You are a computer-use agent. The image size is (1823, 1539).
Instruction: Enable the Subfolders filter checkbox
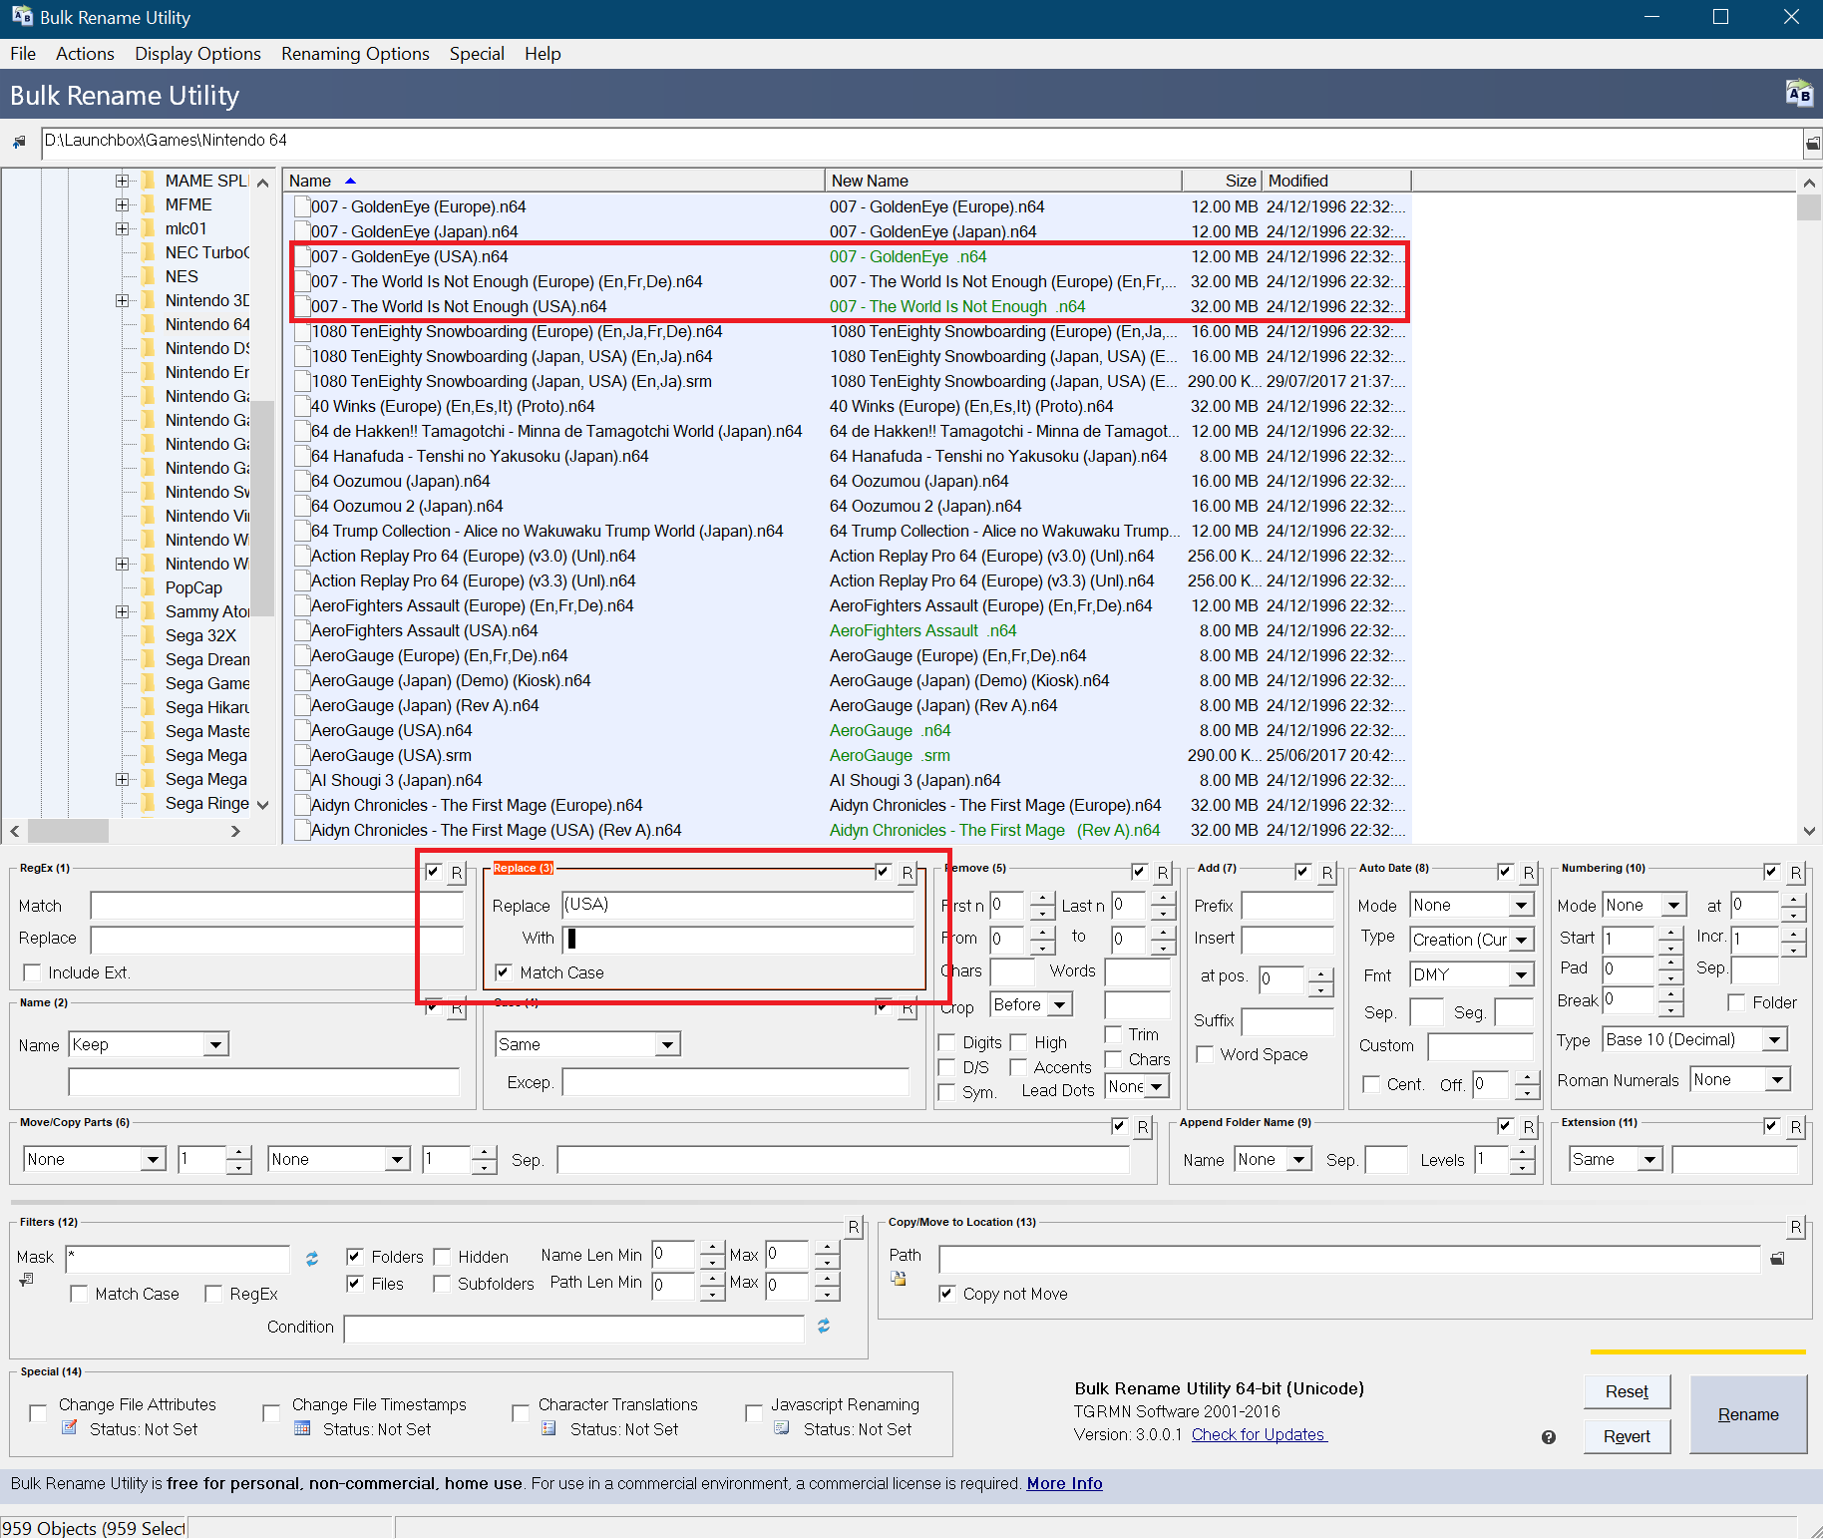pos(441,1284)
